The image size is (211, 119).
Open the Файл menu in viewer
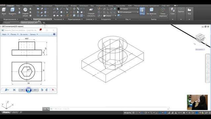point(5,34)
